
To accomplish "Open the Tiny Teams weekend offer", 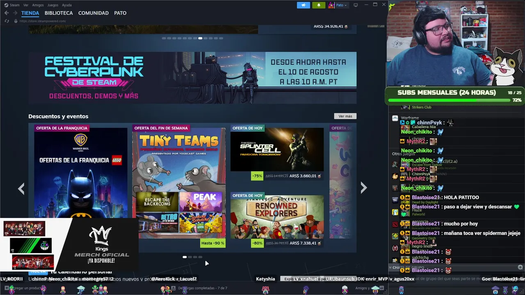I will click(179, 182).
